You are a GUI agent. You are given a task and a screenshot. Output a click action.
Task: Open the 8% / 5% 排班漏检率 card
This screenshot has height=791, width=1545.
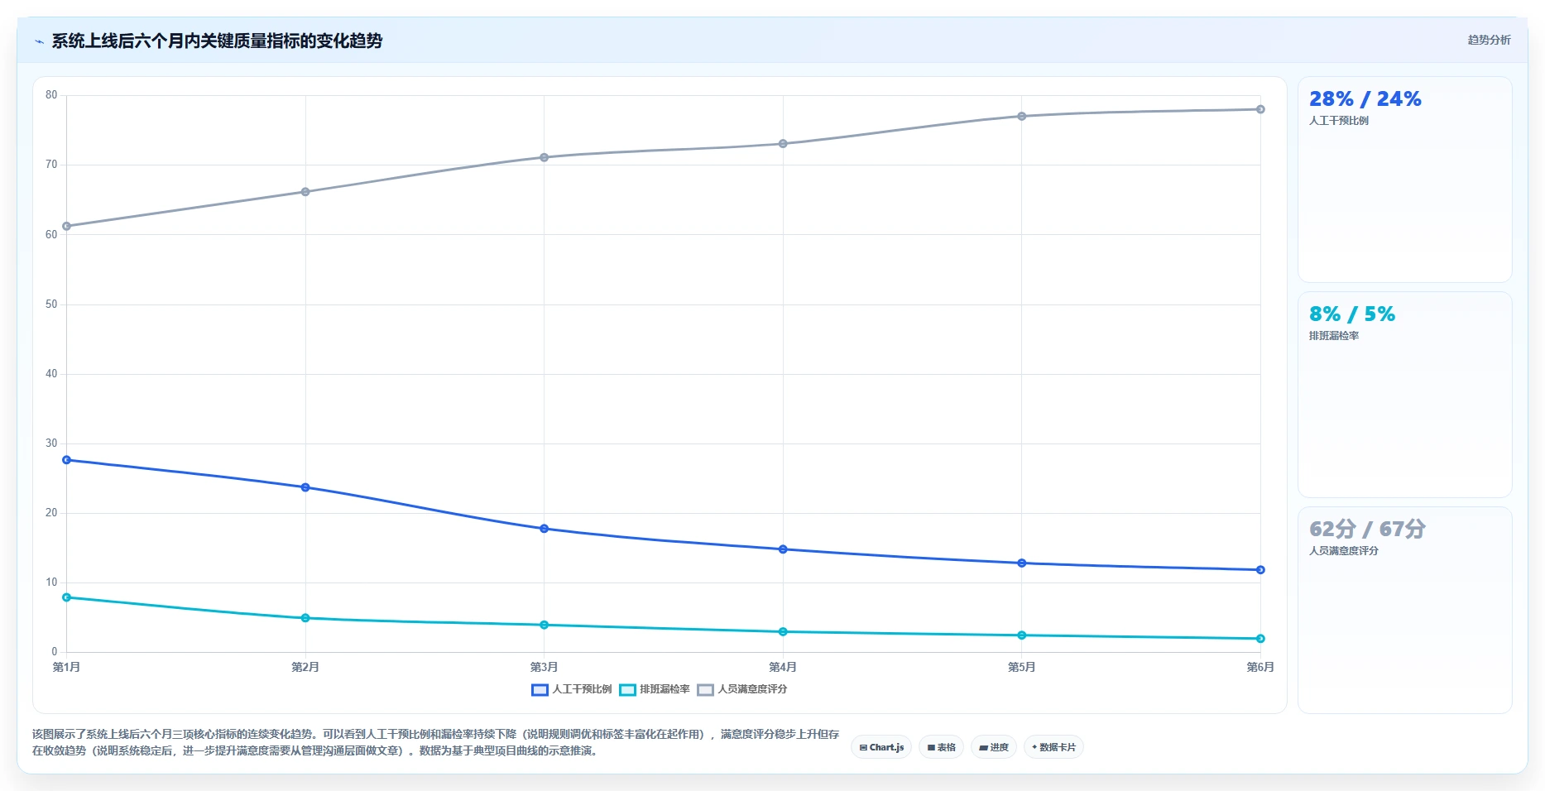point(1404,395)
